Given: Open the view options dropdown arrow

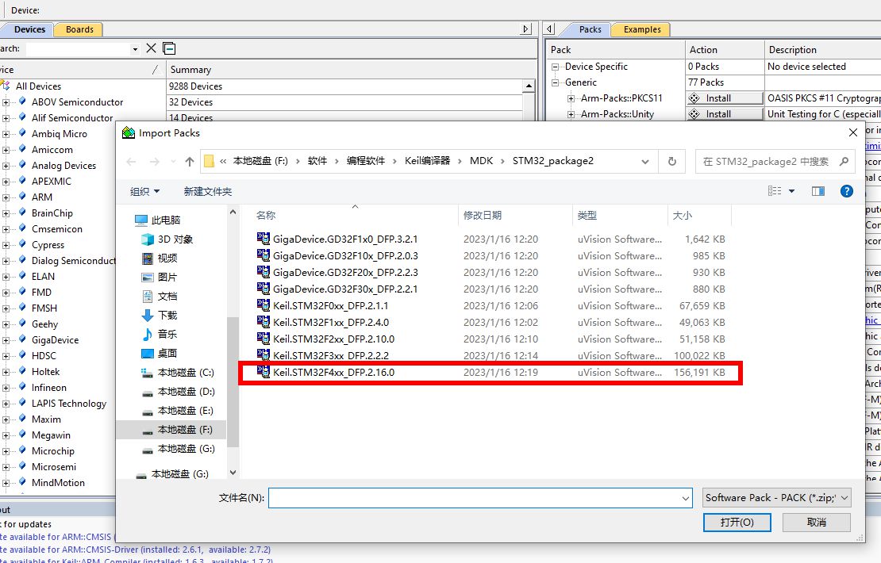Looking at the screenshot, I should coord(791,191).
